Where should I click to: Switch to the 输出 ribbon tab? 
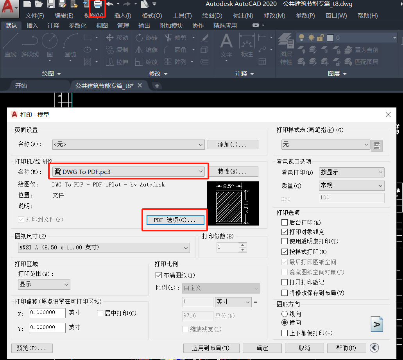[x=144, y=26]
